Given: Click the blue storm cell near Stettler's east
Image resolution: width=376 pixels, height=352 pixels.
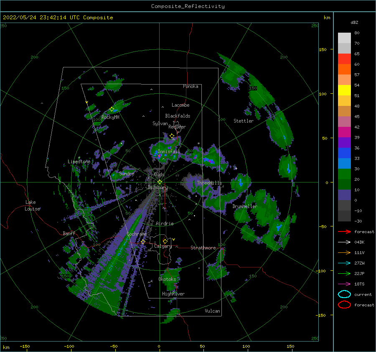Looking at the screenshot, I should [x=289, y=168].
